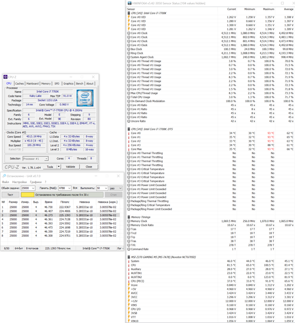Click the lightning icon beside Core #3 VID
This screenshot has width=295, height=323.
pos(129,29)
